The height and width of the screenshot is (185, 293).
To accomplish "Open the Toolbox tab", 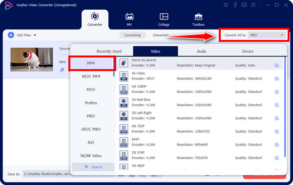I will tap(198, 19).
